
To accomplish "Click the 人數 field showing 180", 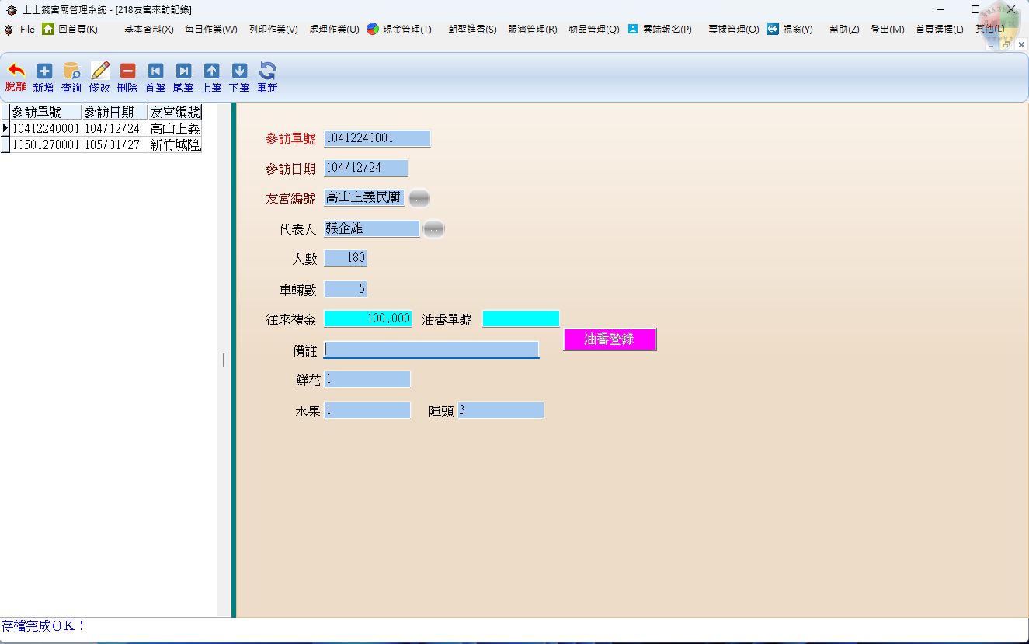I will coord(345,258).
